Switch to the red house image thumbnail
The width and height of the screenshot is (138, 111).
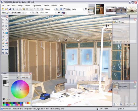[x=111, y=11]
